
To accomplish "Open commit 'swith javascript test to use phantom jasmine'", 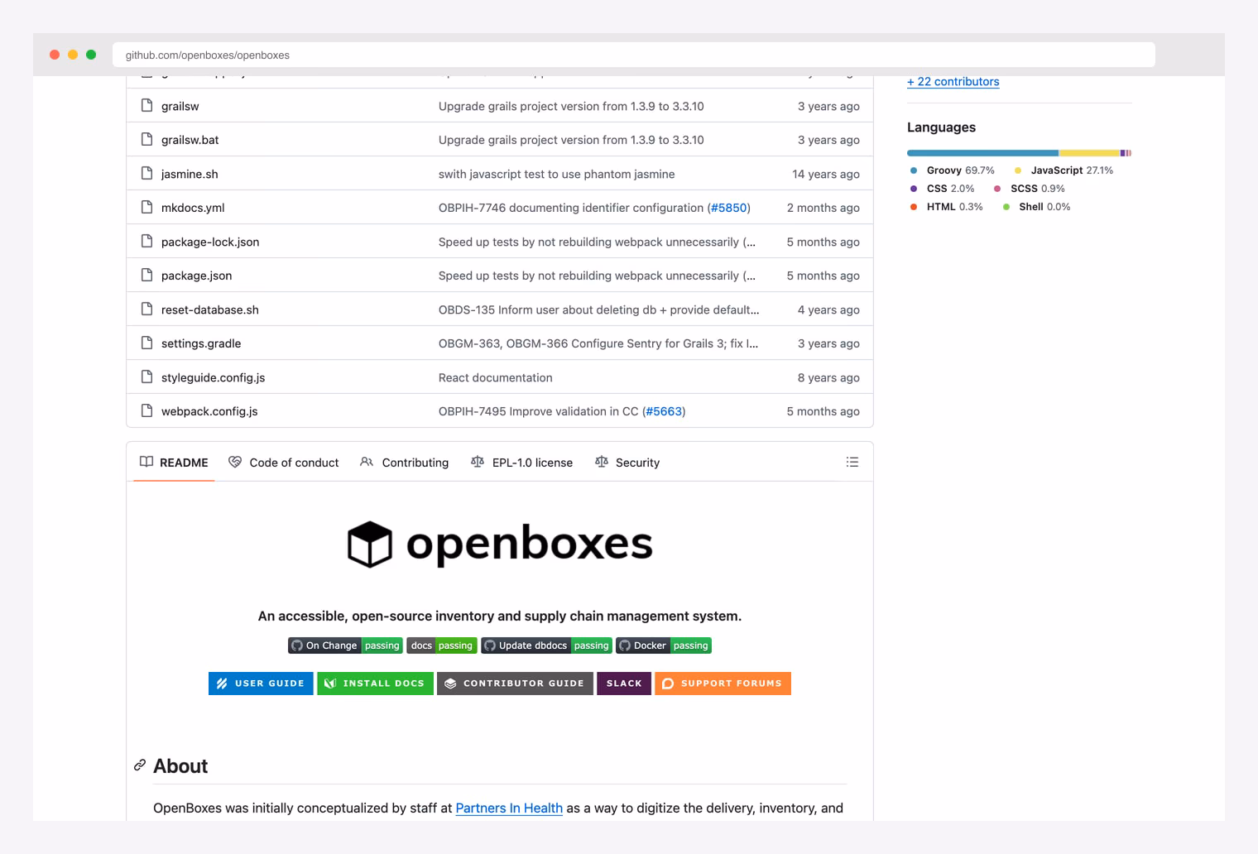I will pyautogui.click(x=556, y=174).
